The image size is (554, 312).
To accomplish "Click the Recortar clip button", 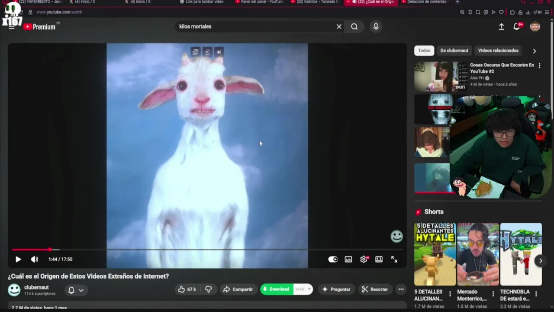I will [375, 289].
